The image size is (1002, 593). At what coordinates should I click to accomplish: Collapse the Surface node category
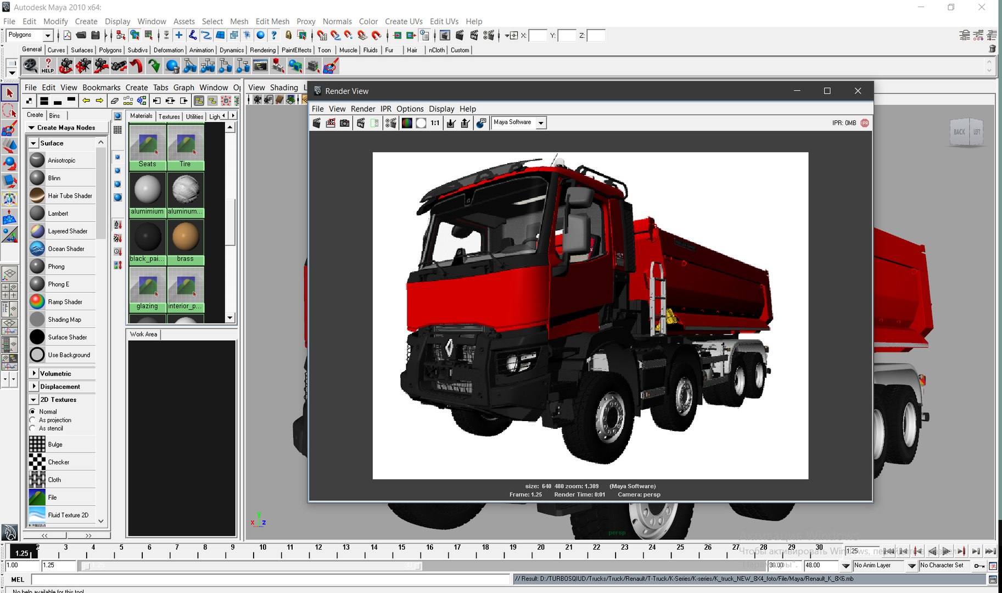[33, 143]
